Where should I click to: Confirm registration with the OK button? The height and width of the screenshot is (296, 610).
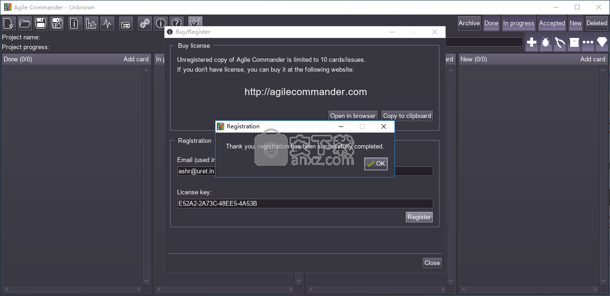[x=376, y=163]
